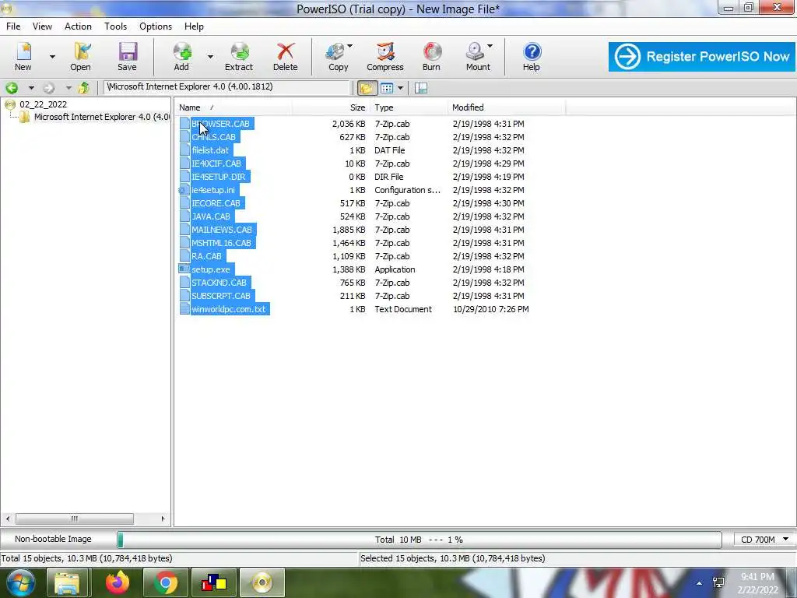Viewport: 797px width, 598px height.
Task: Click the Non-bootable Image status label
Action: tap(53, 539)
